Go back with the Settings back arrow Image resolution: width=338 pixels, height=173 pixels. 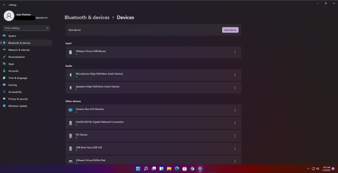pos(4,5)
